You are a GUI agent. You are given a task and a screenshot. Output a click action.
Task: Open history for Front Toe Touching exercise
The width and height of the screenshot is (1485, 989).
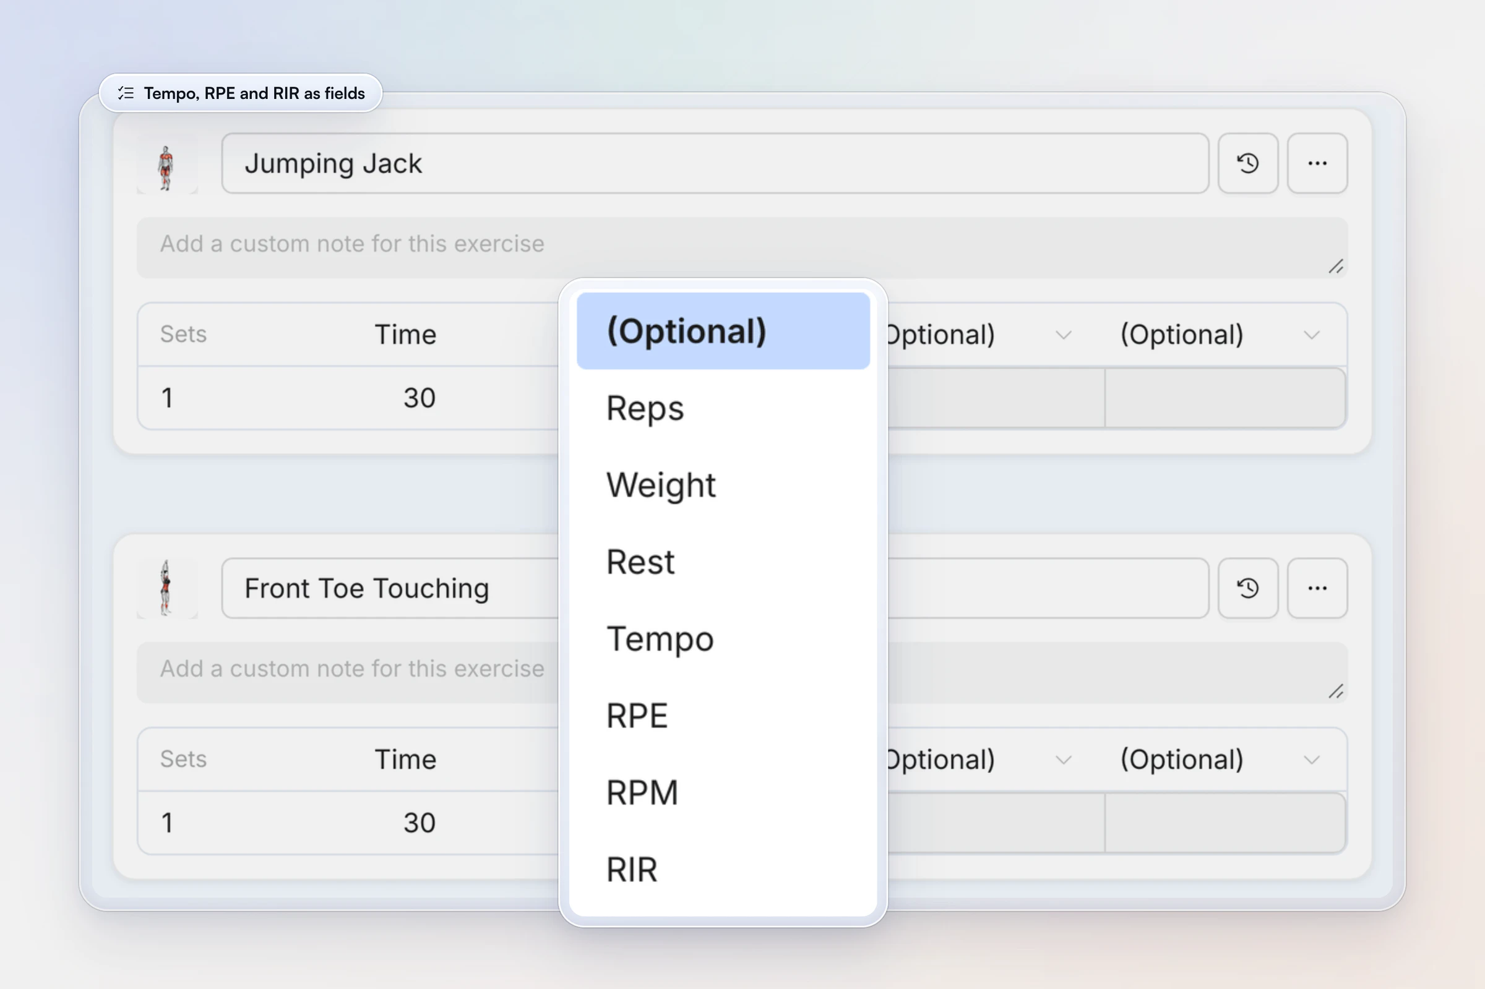click(x=1247, y=588)
